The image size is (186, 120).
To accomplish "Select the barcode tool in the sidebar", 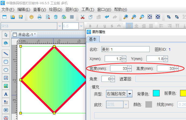I will 6,110.
